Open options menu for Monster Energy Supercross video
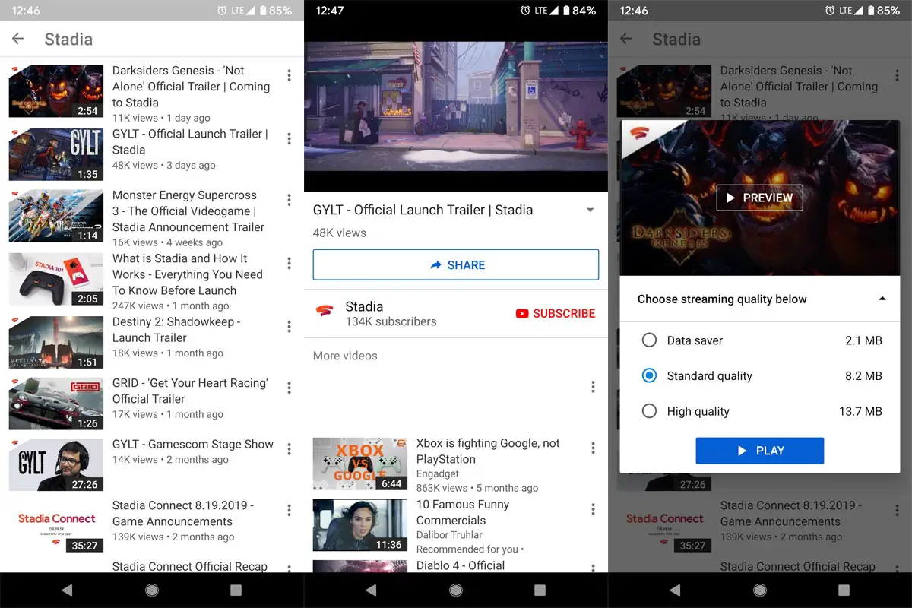The width and height of the screenshot is (912, 608). [x=289, y=200]
